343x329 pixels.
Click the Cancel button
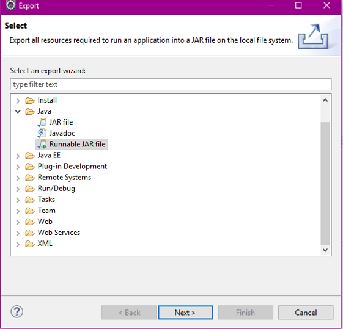point(306,313)
